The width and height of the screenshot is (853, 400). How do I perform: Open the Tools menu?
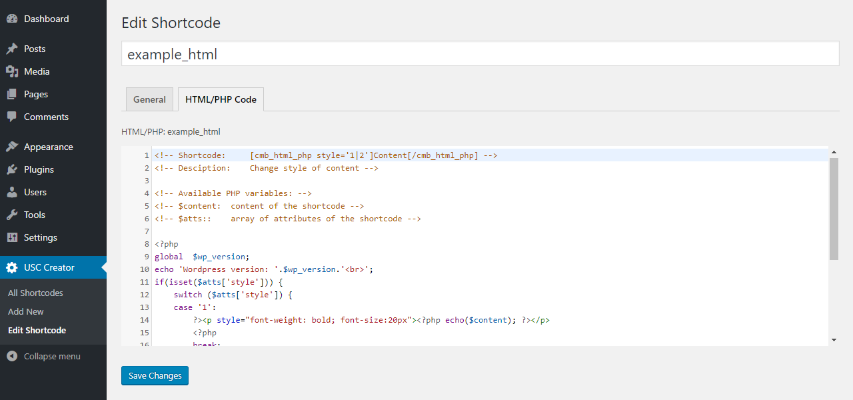click(53, 215)
